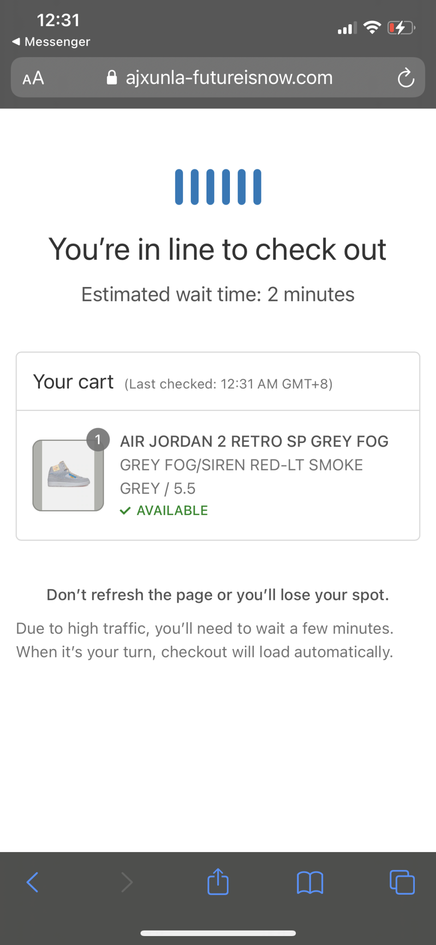Tap the ajxunla-futureisnow.com address field
Image resolution: width=436 pixels, height=945 pixels.
pyautogui.click(x=229, y=78)
